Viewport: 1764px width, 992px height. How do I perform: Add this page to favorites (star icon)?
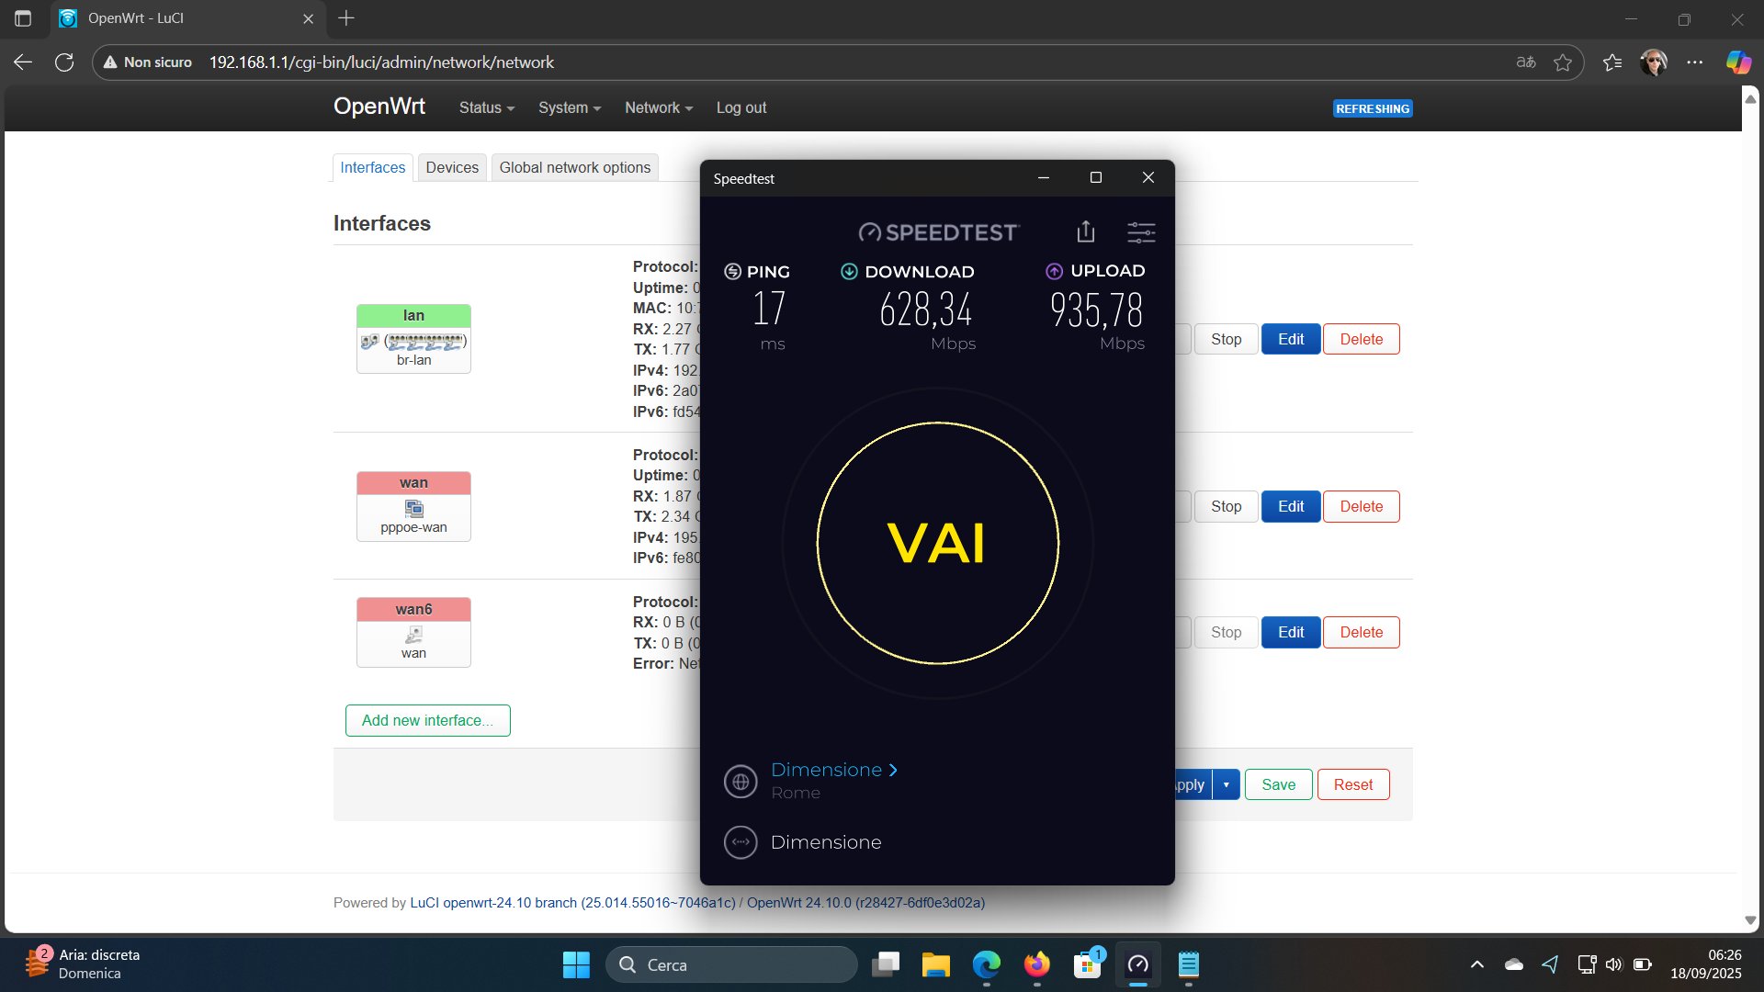[1563, 62]
